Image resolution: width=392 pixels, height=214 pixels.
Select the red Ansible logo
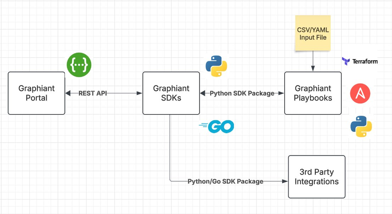360,94
